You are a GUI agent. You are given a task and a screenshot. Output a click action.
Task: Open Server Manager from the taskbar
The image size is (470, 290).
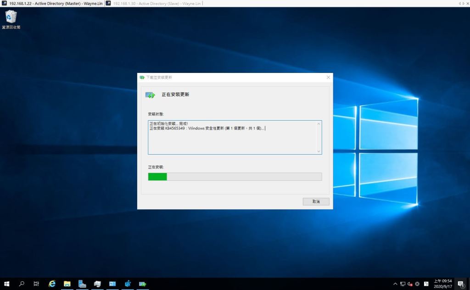(x=82, y=284)
